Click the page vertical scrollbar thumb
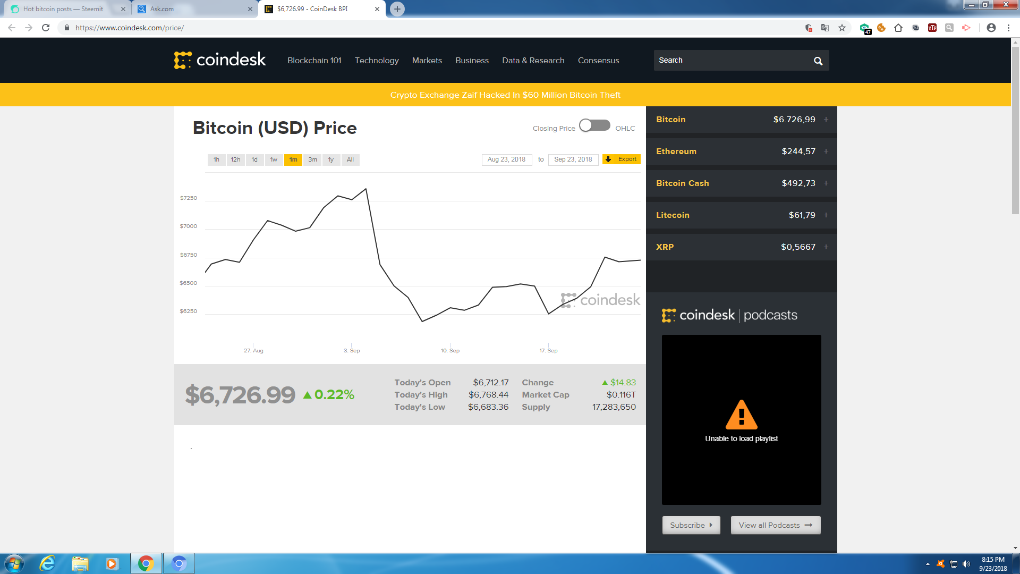Image resolution: width=1020 pixels, height=574 pixels. (x=1015, y=130)
